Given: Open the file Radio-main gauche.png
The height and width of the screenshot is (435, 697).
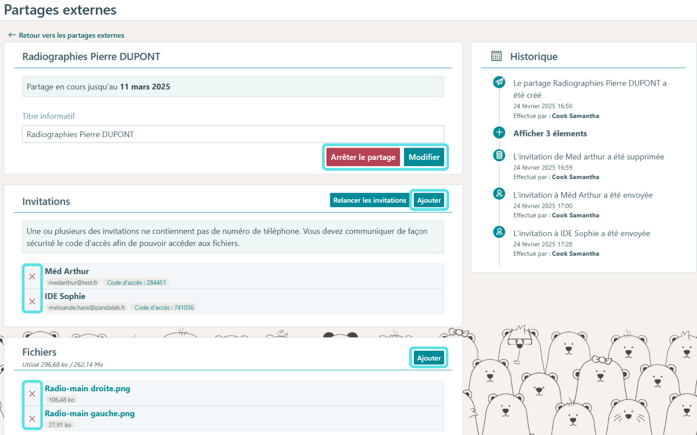Looking at the screenshot, I should 90,413.
